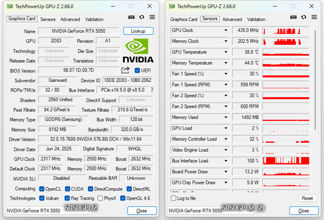This screenshot has width=324, height=220.
Task: Open GPU selector dropdown in Sensors window
Action: [x=211, y=211]
